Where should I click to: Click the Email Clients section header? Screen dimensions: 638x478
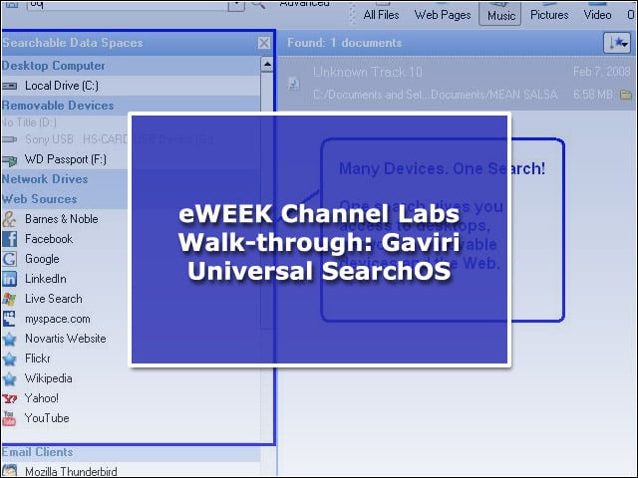point(131,452)
